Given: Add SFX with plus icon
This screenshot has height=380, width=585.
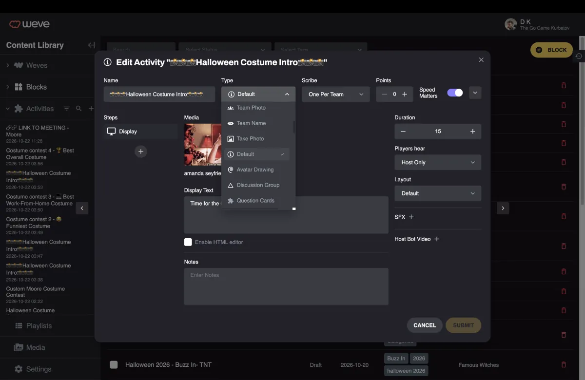Looking at the screenshot, I should click(411, 217).
